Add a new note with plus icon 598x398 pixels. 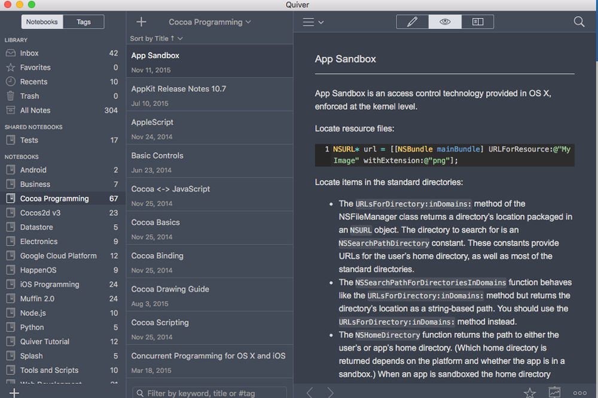coord(141,22)
